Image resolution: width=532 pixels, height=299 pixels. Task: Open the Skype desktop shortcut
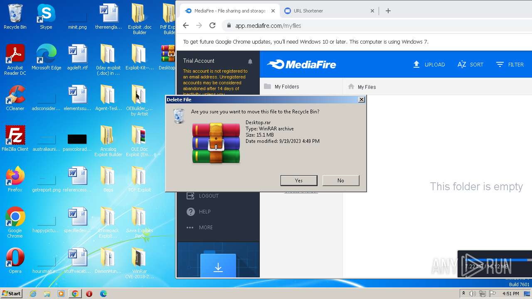(x=46, y=17)
